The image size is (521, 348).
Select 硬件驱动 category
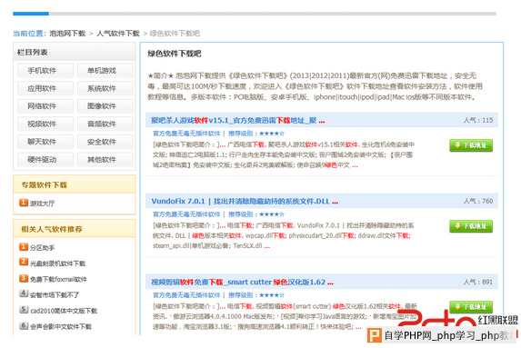45,159
